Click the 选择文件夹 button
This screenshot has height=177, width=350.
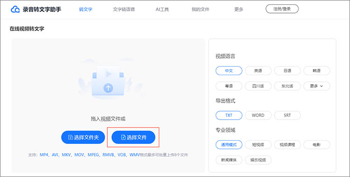click(83, 137)
